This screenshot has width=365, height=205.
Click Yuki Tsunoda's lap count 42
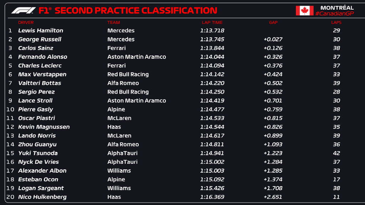tap(336, 153)
